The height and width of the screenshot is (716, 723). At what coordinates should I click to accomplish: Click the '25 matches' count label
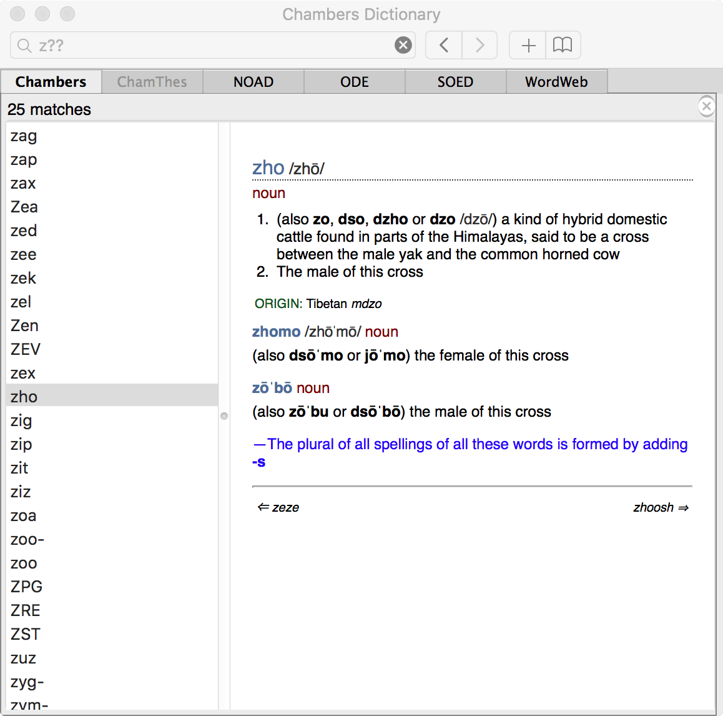pos(49,109)
